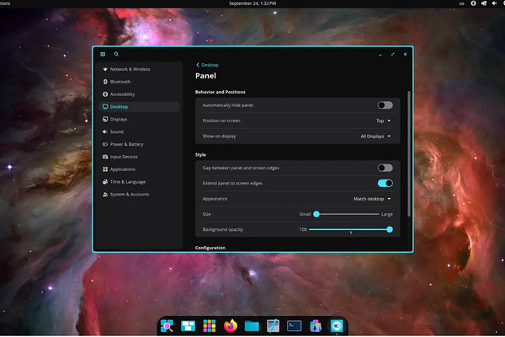
Task: Click the '100' opacity value
Action: point(303,230)
